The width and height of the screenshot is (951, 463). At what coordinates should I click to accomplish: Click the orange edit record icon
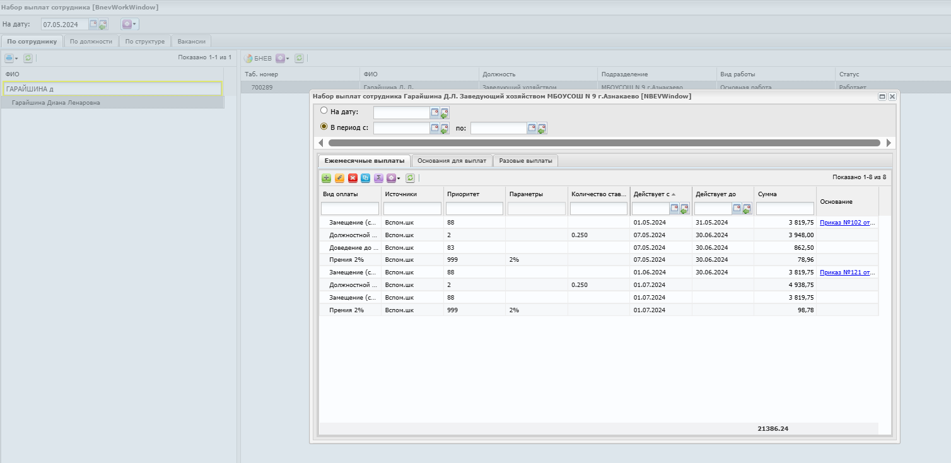(x=339, y=179)
